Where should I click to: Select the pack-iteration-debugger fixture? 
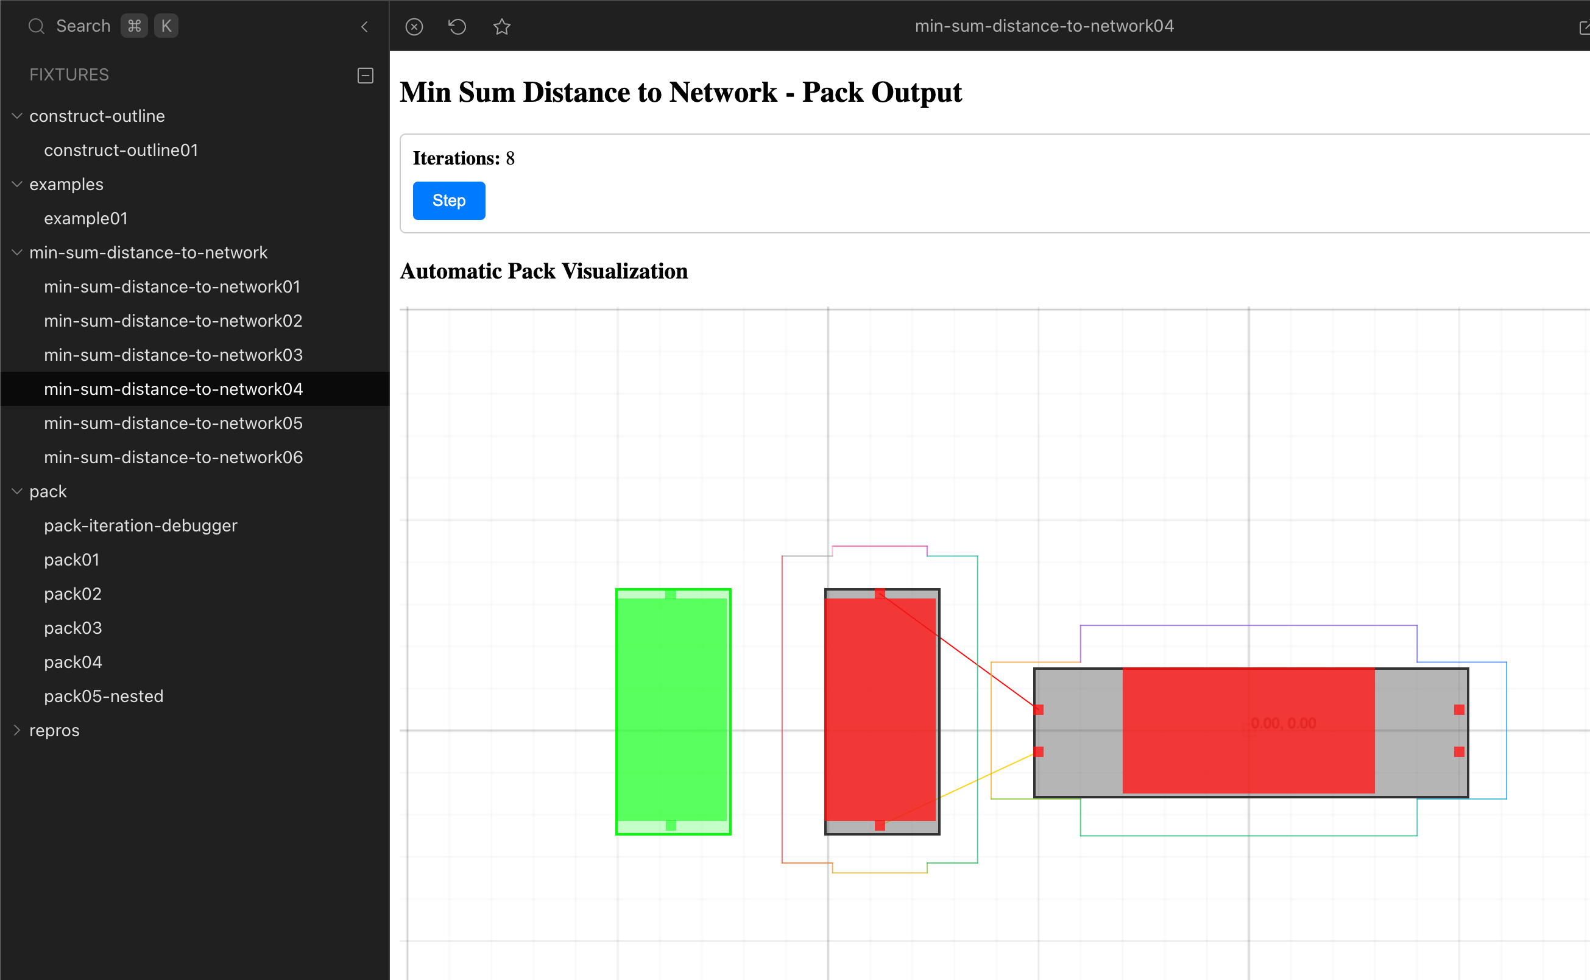point(141,525)
